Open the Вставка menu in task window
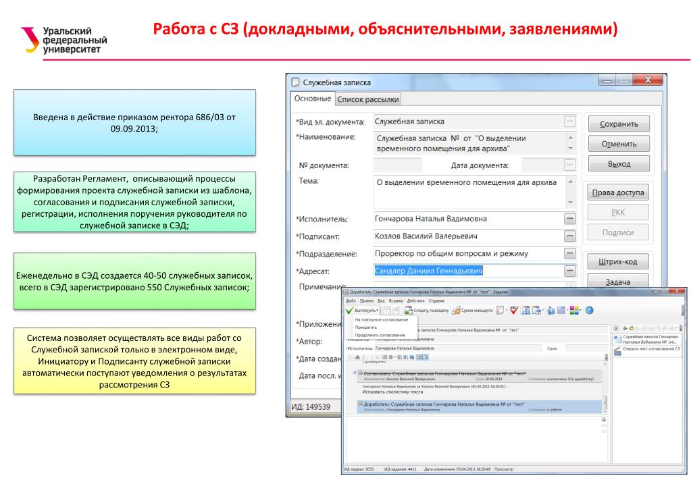 click(396, 300)
